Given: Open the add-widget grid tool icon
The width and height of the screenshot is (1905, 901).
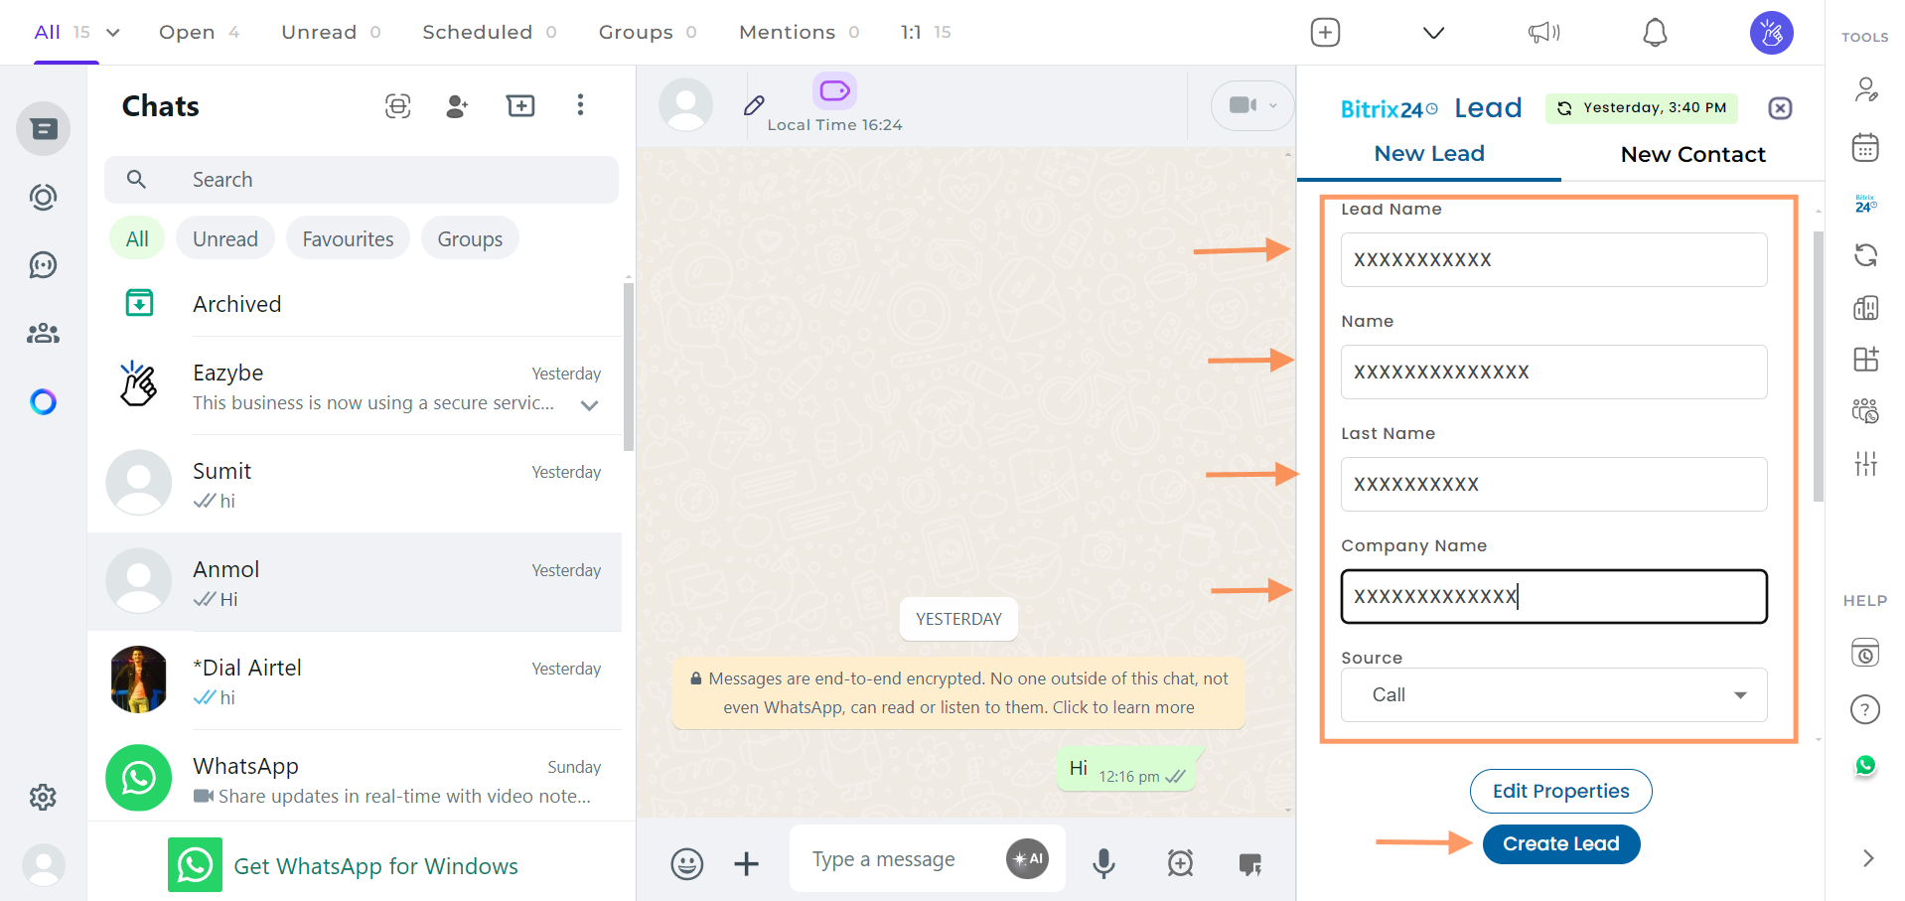Looking at the screenshot, I should (1865, 359).
